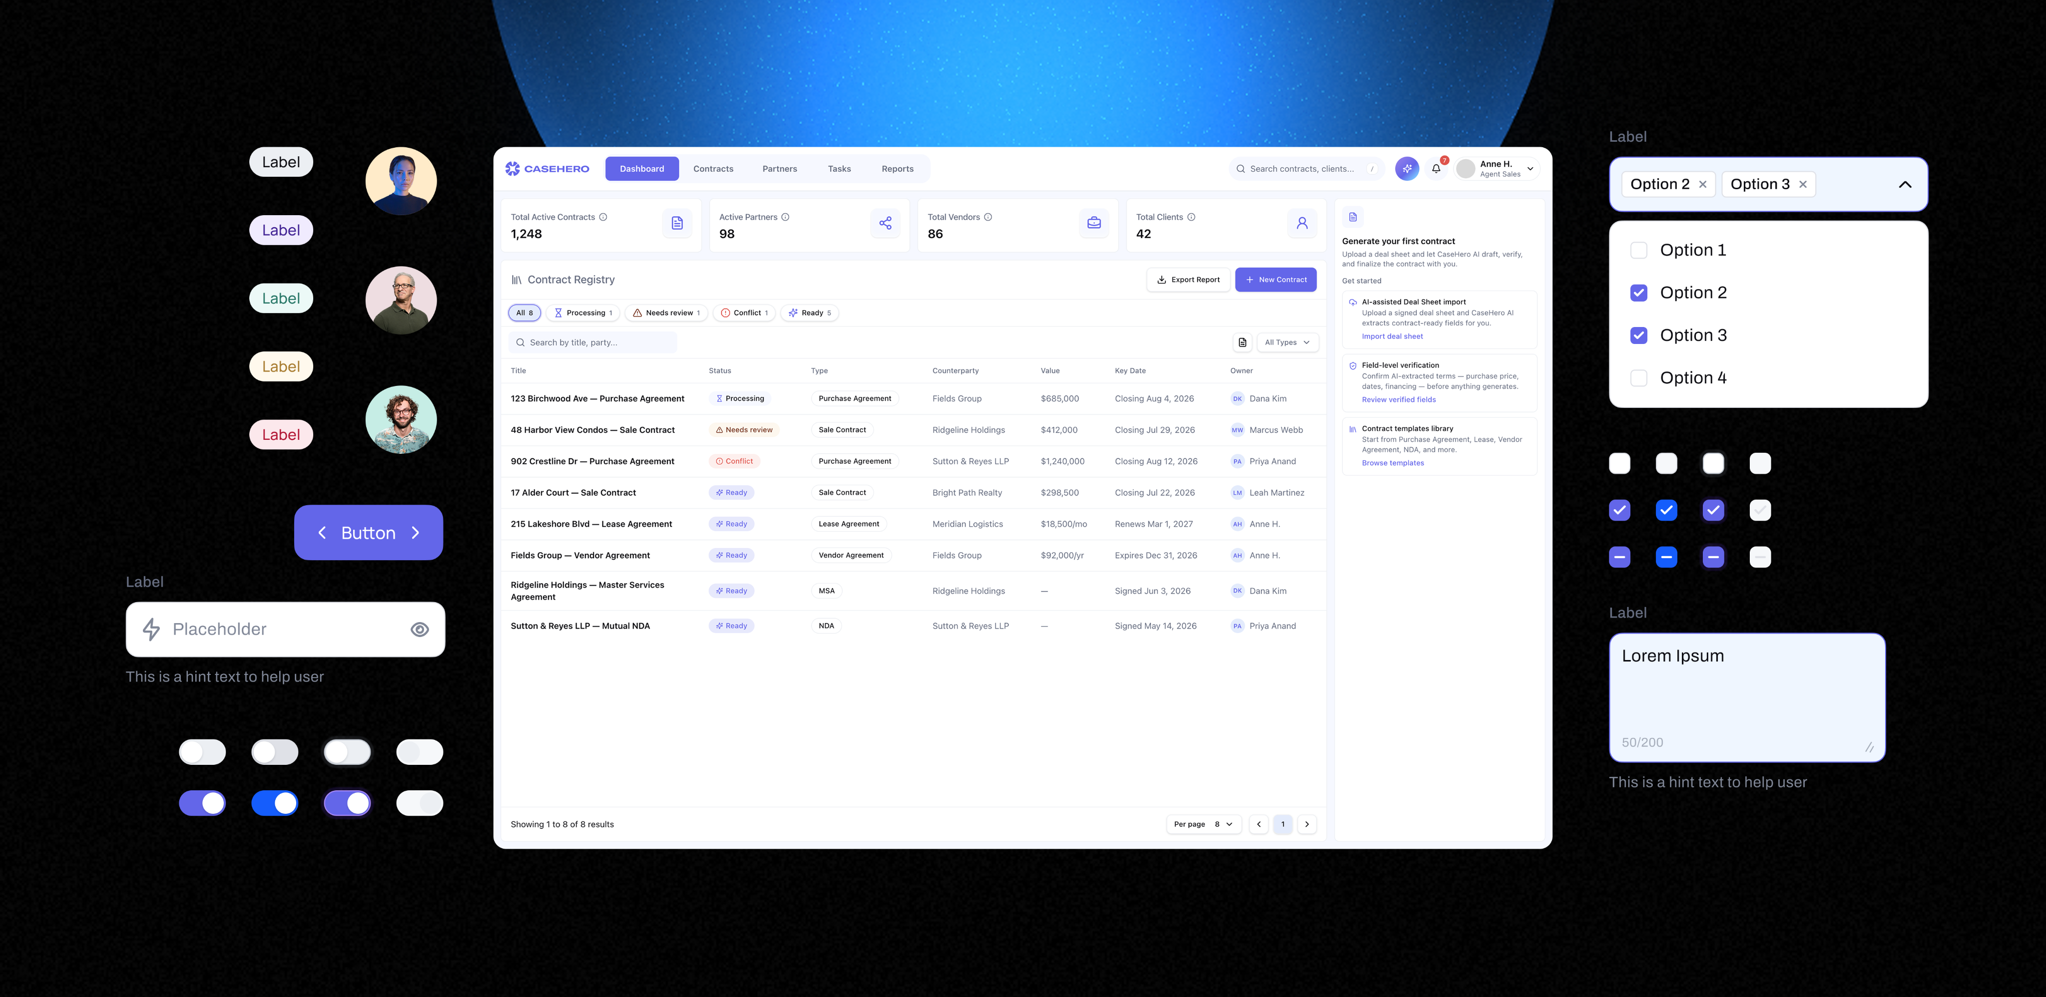Image resolution: width=2046 pixels, height=997 pixels.
Task: Switch to the Tasks tab
Action: coord(840,168)
